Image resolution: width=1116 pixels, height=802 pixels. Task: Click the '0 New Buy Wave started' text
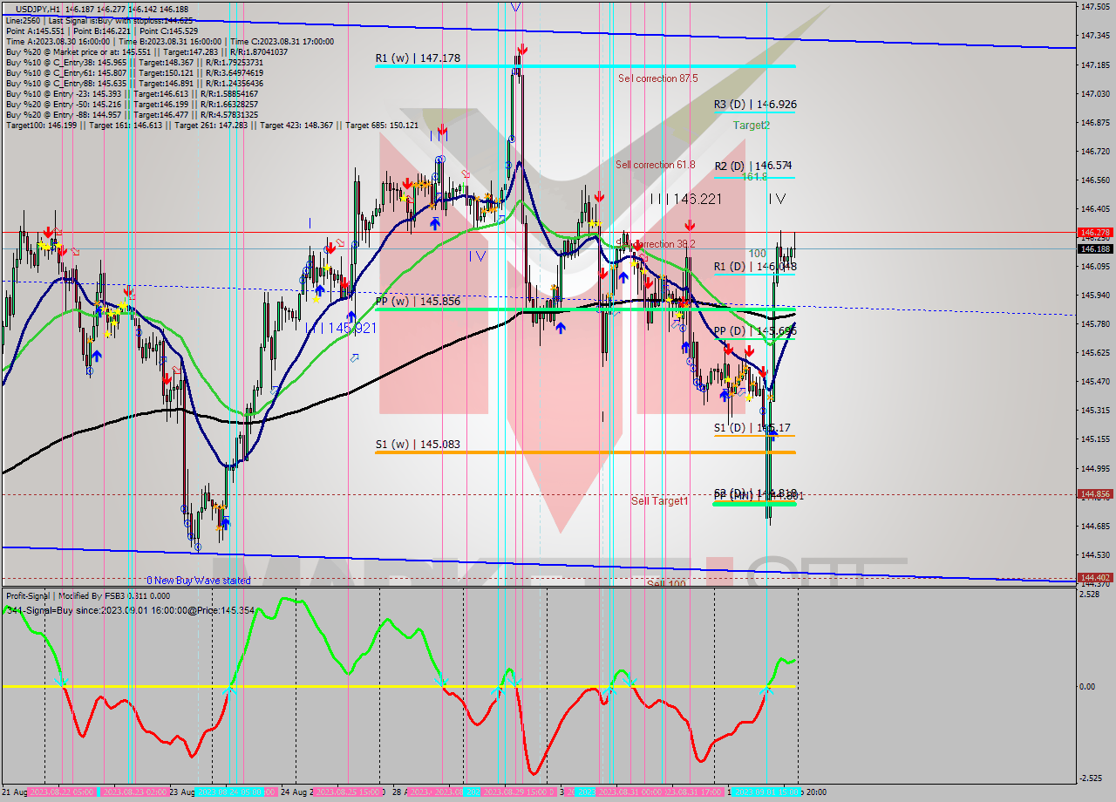201,579
